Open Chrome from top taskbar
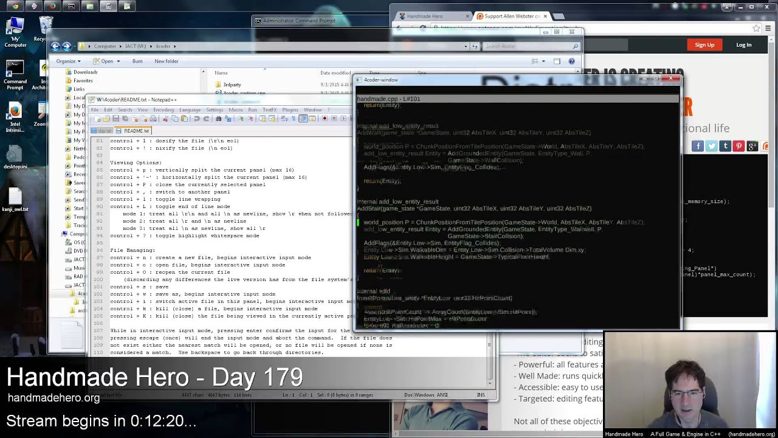Screen dimensions: 778x438 pyautogui.click(x=15, y=6)
